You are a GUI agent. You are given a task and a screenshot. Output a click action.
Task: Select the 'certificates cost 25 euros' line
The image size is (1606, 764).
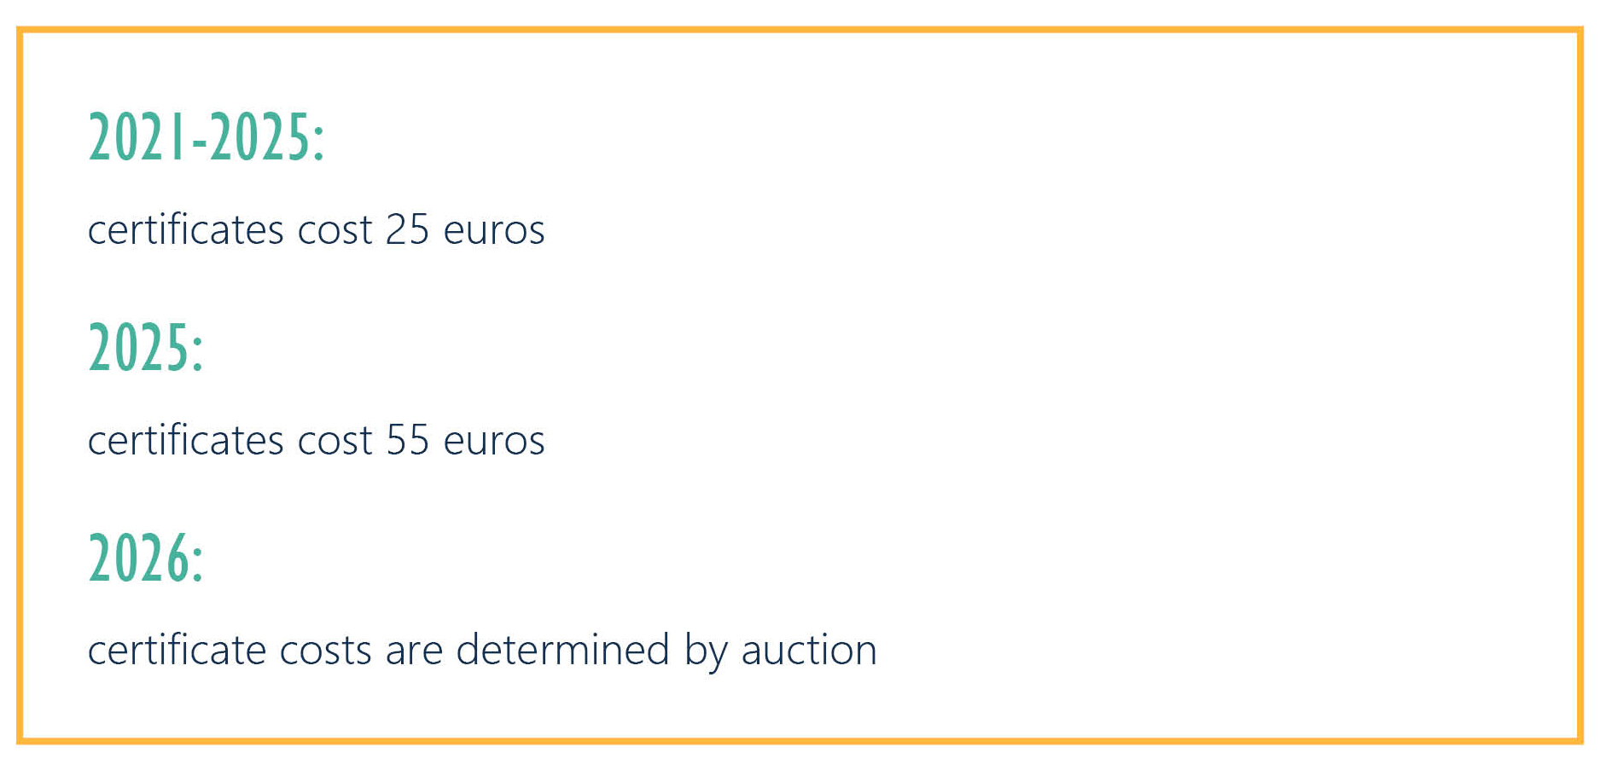point(317,229)
